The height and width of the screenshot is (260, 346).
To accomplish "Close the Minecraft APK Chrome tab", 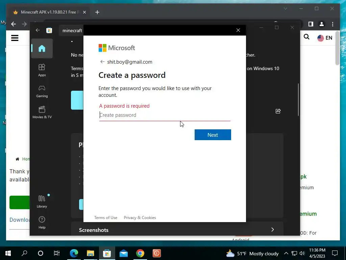I will pyautogui.click(x=84, y=12).
